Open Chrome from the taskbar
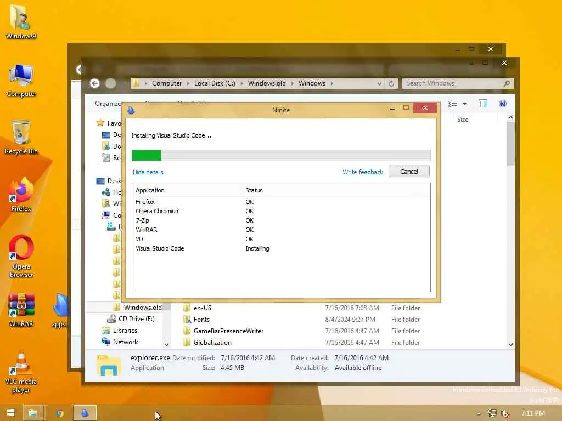The width and height of the screenshot is (562, 421). point(59,413)
